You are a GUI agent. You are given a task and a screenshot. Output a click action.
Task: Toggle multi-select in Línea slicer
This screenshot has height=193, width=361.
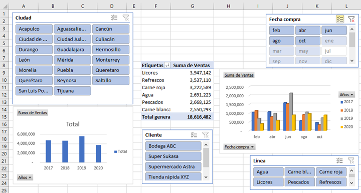339,160
